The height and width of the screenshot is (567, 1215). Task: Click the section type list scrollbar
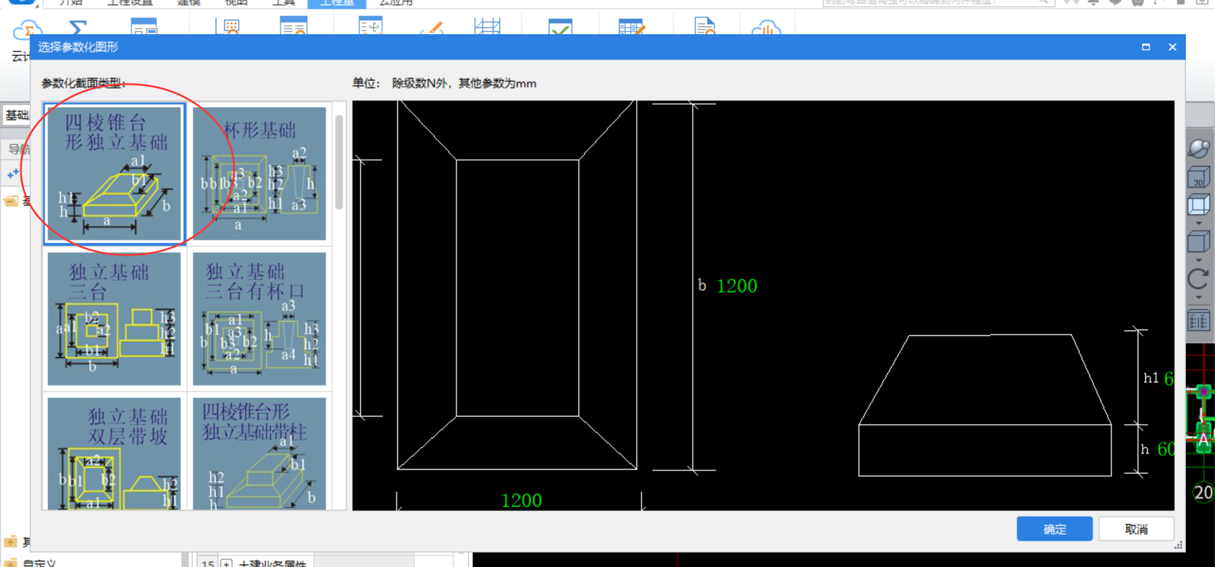pyautogui.click(x=339, y=162)
